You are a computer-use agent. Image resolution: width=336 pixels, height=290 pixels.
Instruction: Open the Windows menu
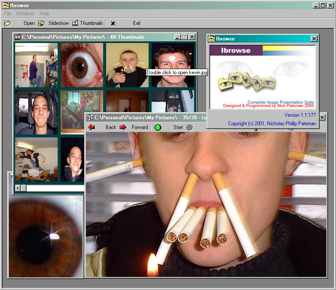[25, 13]
